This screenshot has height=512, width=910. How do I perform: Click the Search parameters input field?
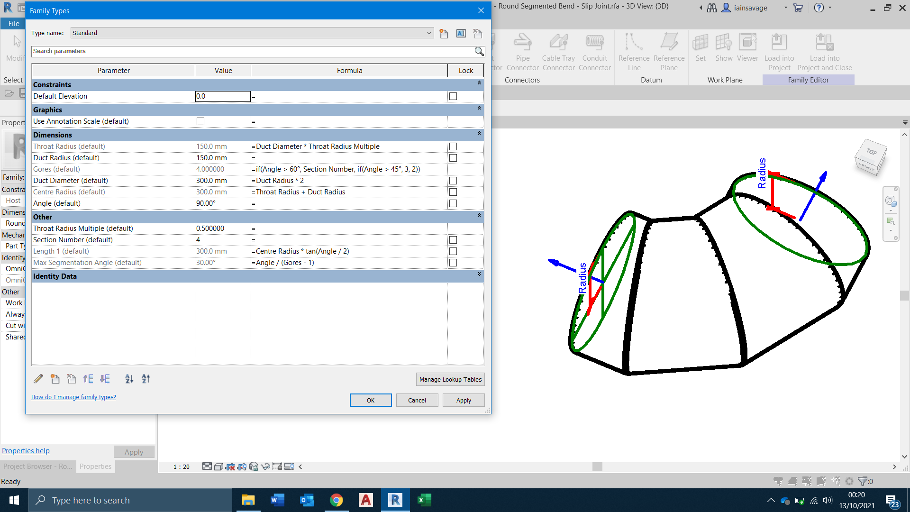pyautogui.click(x=253, y=51)
